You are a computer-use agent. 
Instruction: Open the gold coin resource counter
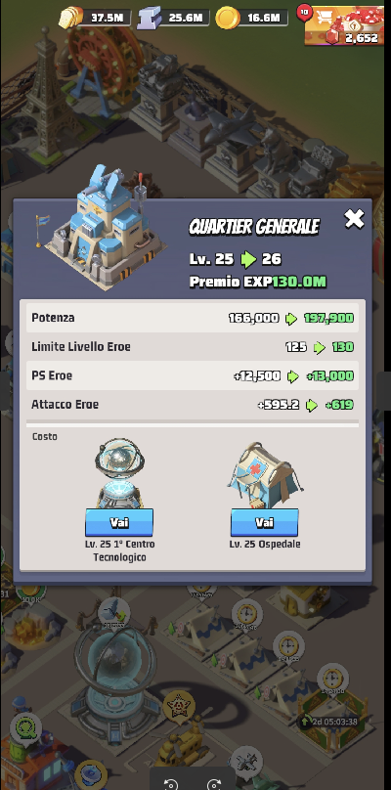pyautogui.click(x=251, y=18)
